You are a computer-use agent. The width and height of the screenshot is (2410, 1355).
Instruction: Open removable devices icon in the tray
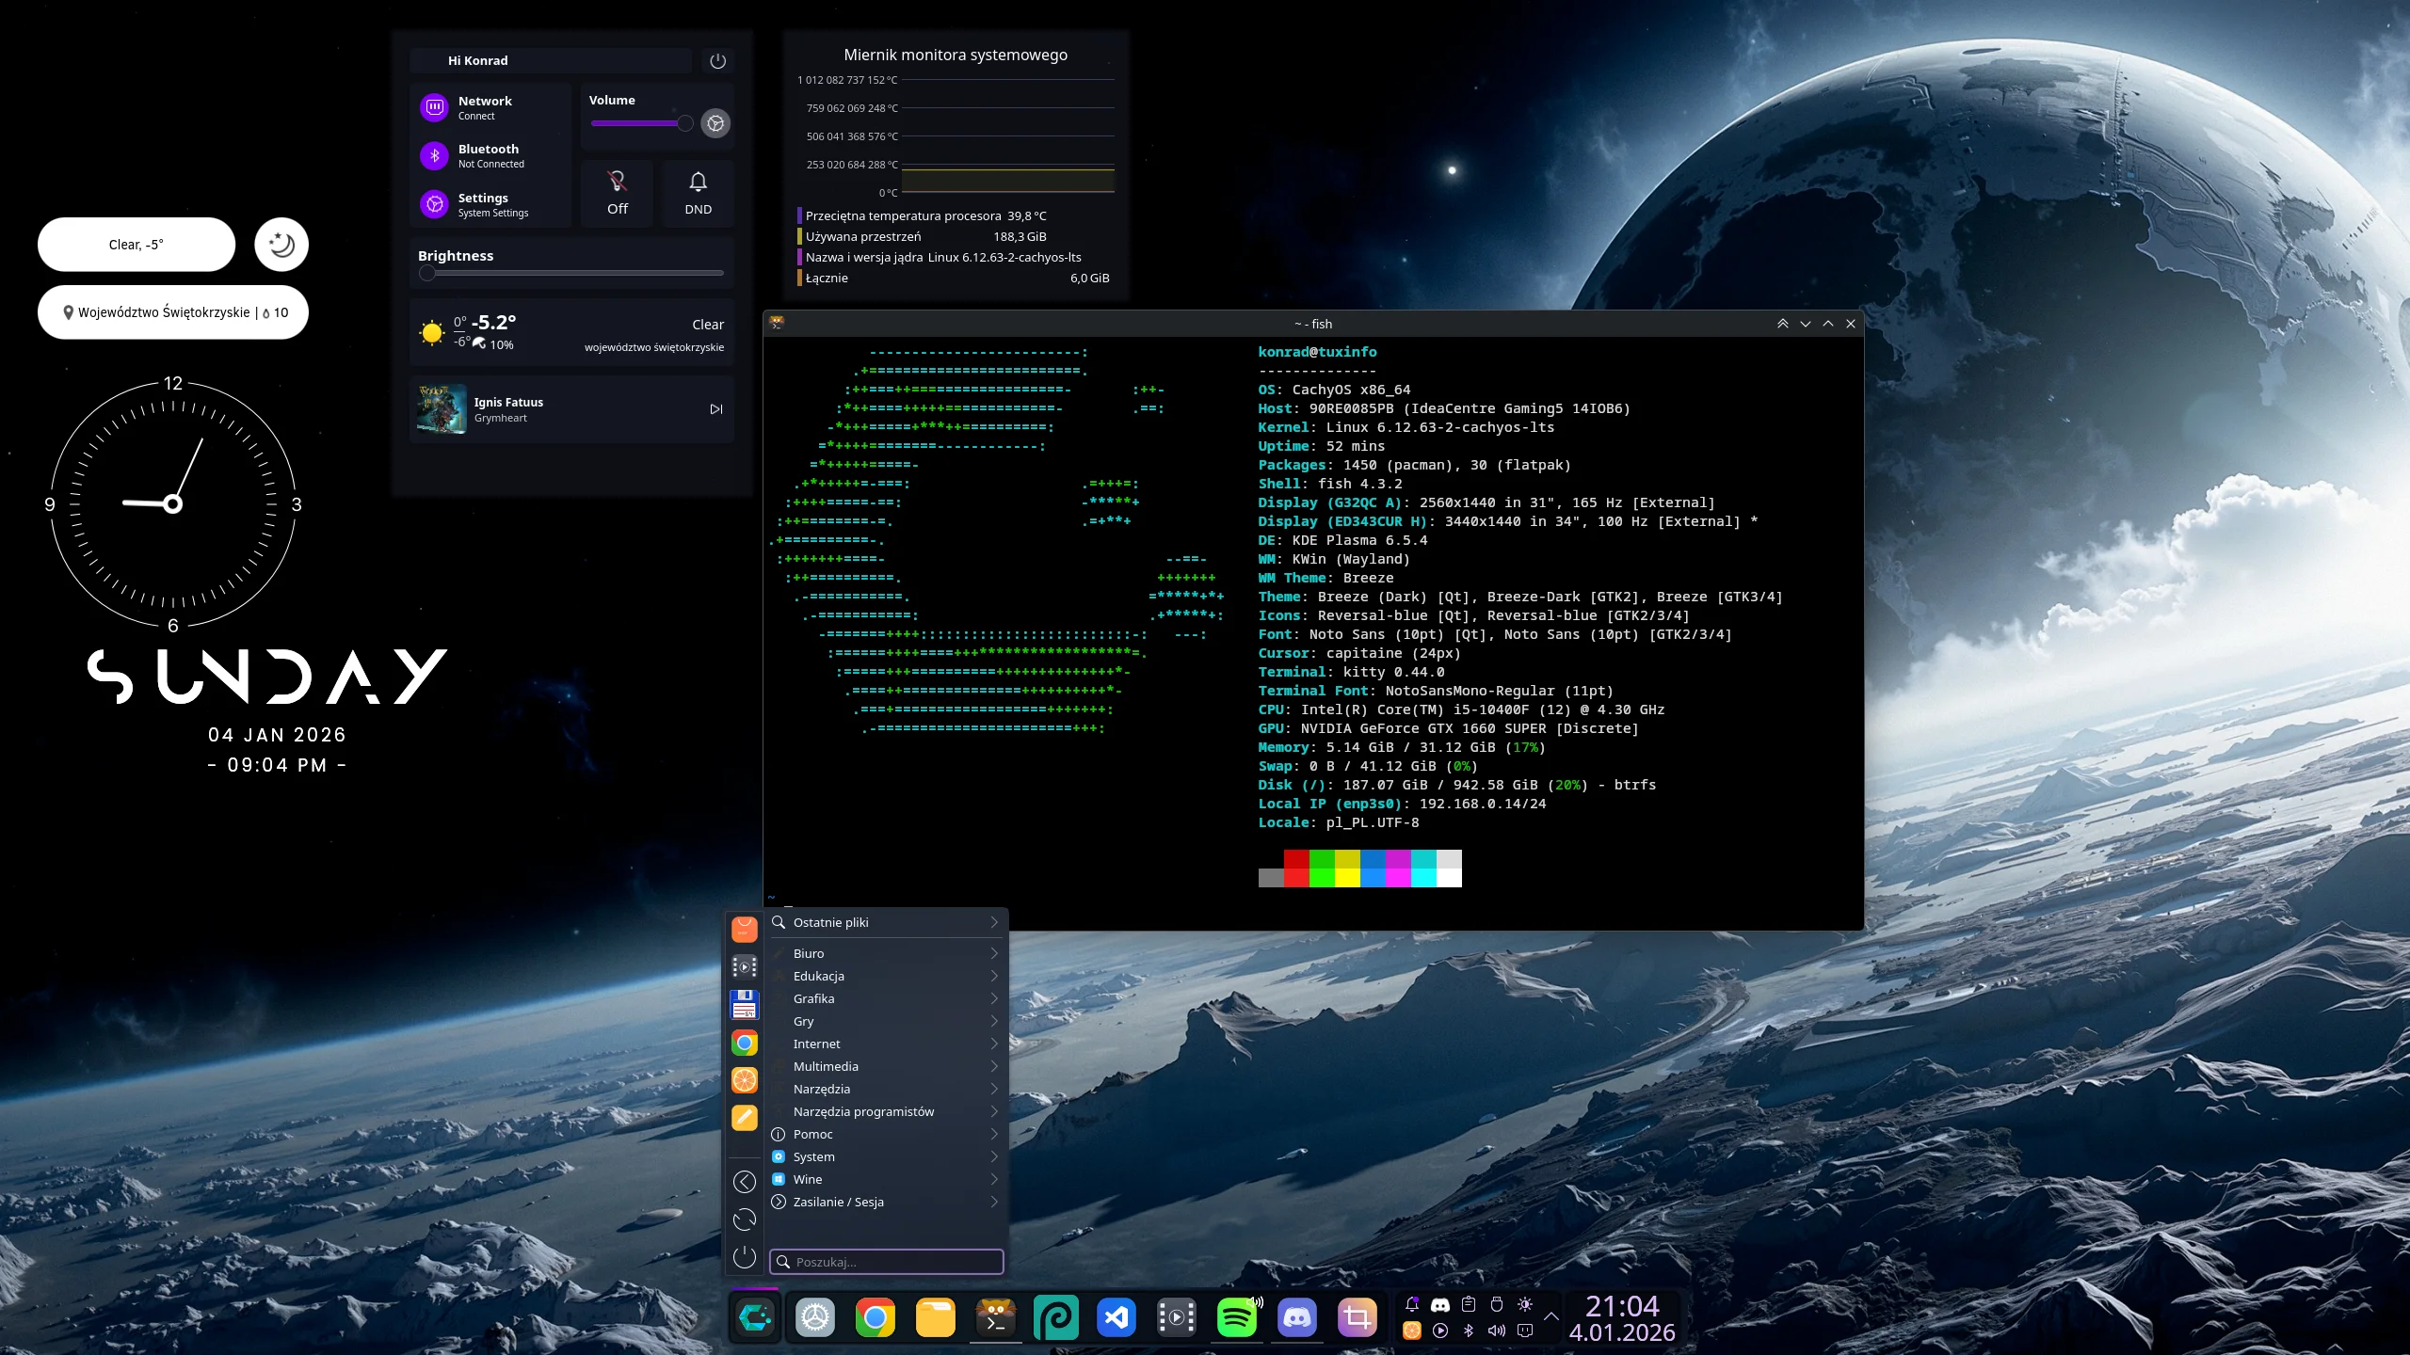[1497, 1304]
